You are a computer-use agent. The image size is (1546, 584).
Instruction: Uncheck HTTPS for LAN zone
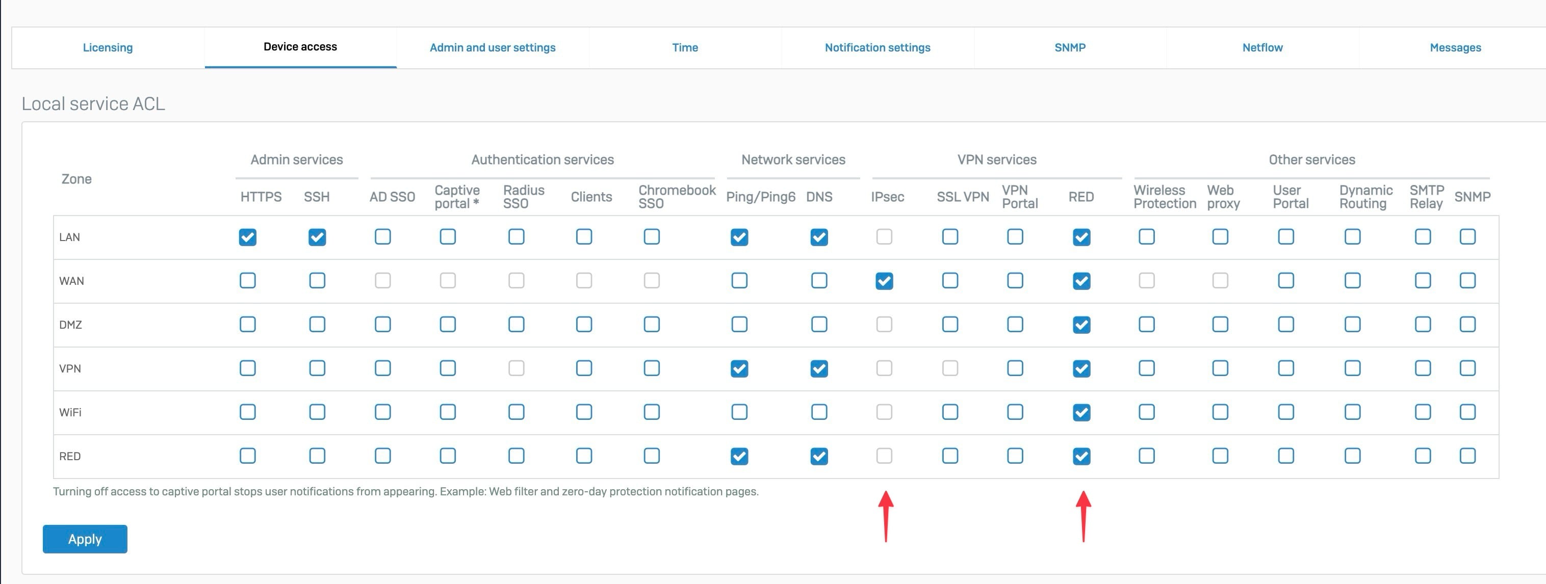coord(247,237)
